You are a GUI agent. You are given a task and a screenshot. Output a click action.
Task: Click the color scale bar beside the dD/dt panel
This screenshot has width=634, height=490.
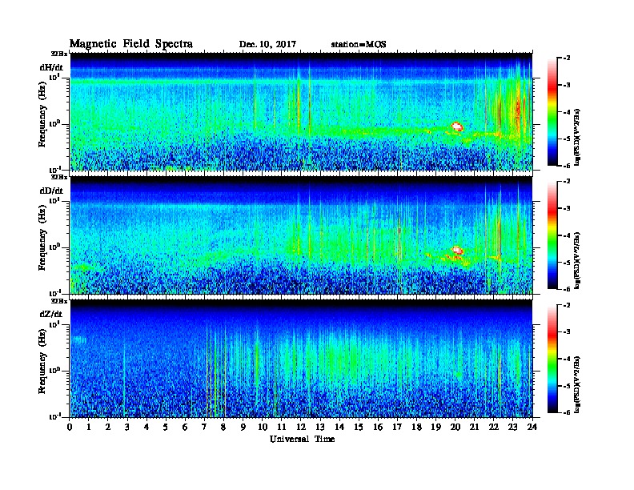pos(552,235)
